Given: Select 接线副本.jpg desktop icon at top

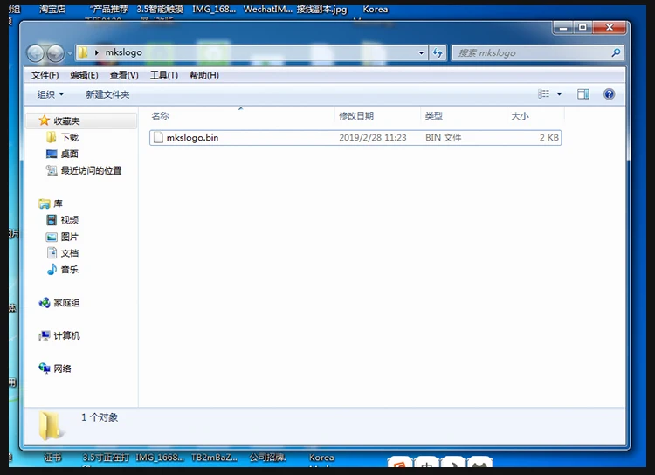Looking at the screenshot, I should pyautogui.click(x=321, y=10).
